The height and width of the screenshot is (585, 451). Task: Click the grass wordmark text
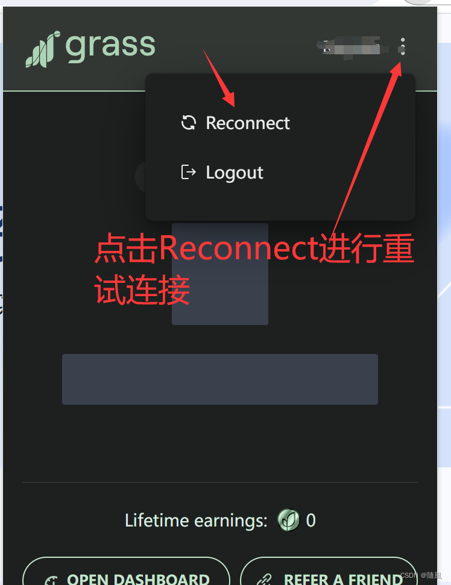pyautogui.click(x=110, y=47)
